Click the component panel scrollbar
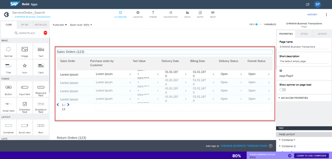This screenshot has width=332, height=159. (50, 65)
